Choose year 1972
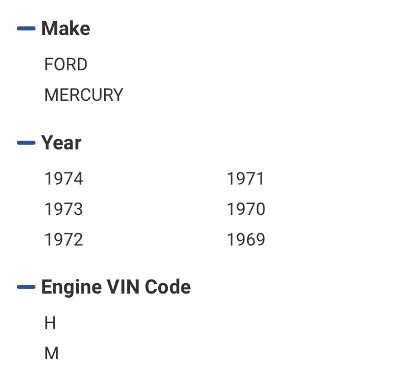The image size is (398, 385). [64, 240]
